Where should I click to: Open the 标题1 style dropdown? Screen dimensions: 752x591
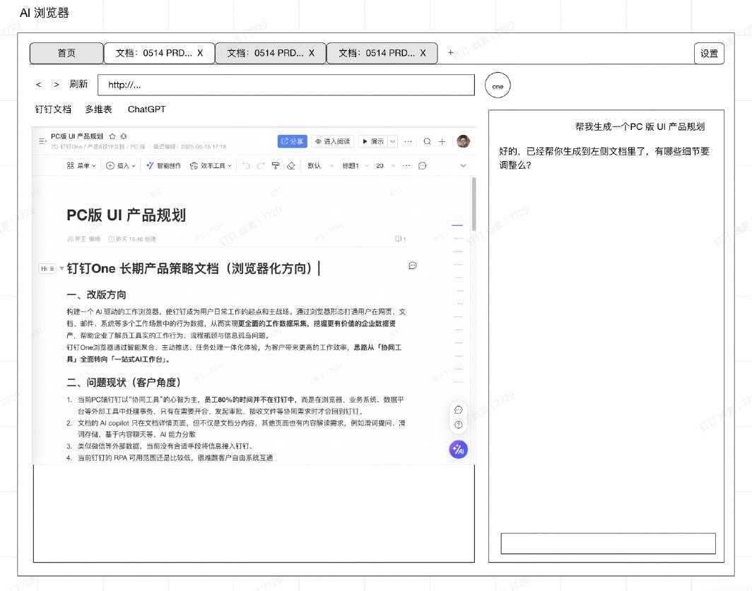click(x=355, y=166)
